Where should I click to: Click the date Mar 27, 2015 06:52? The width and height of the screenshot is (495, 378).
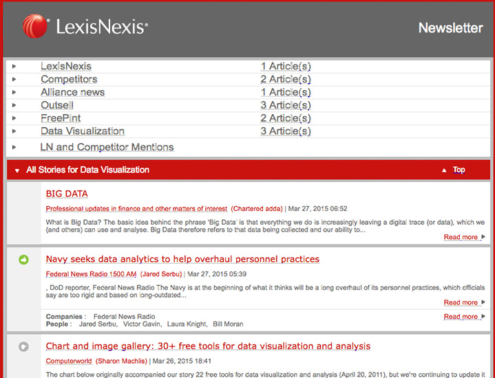point(317,209)
